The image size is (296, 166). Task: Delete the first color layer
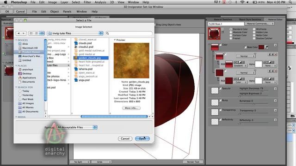click(x=276, y=54)
